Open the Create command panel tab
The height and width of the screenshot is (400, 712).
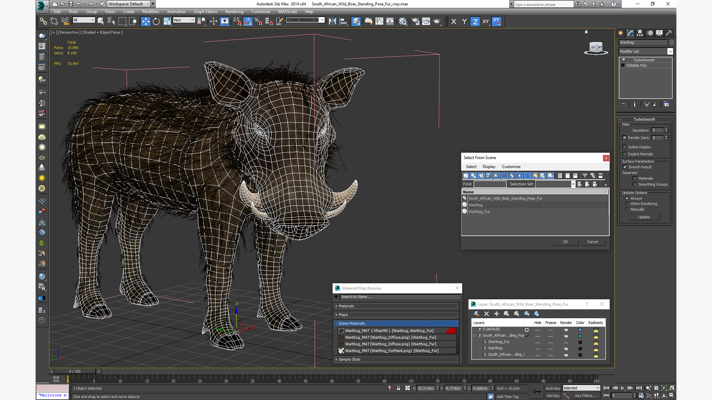point(621,33)
